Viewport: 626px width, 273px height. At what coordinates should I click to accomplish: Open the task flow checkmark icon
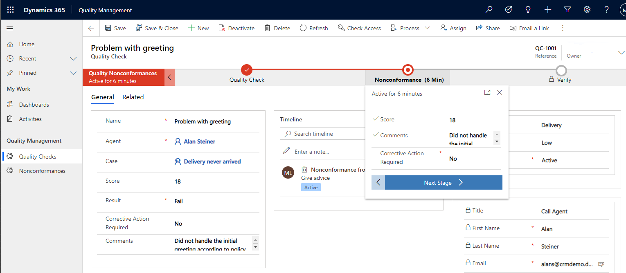click(509, 10)
